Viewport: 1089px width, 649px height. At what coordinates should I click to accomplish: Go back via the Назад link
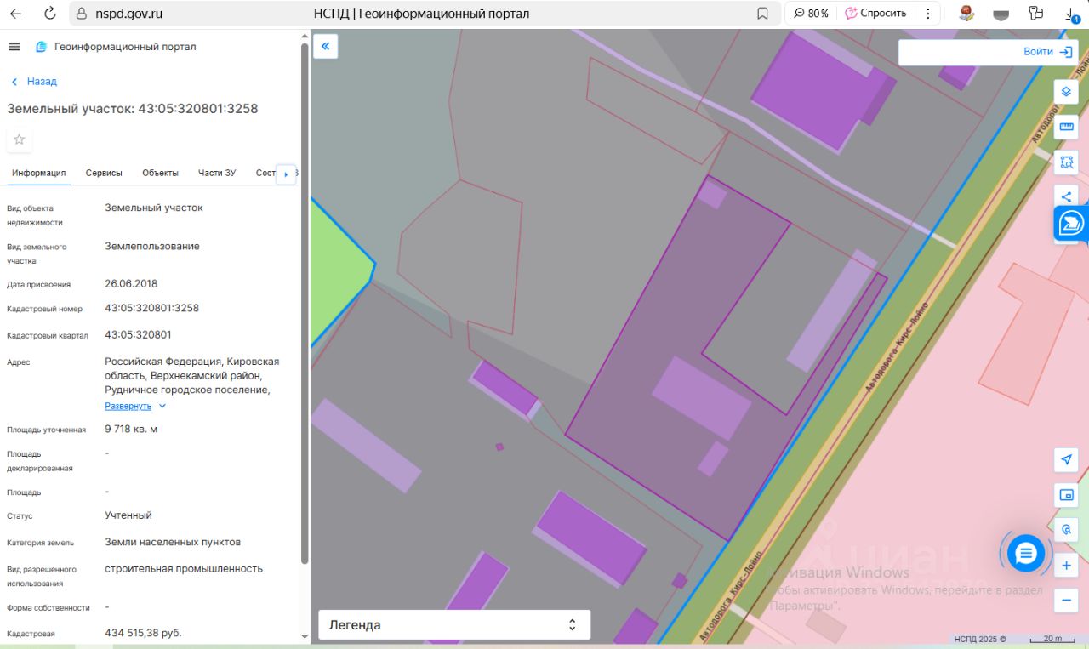(x=34, y=82)
